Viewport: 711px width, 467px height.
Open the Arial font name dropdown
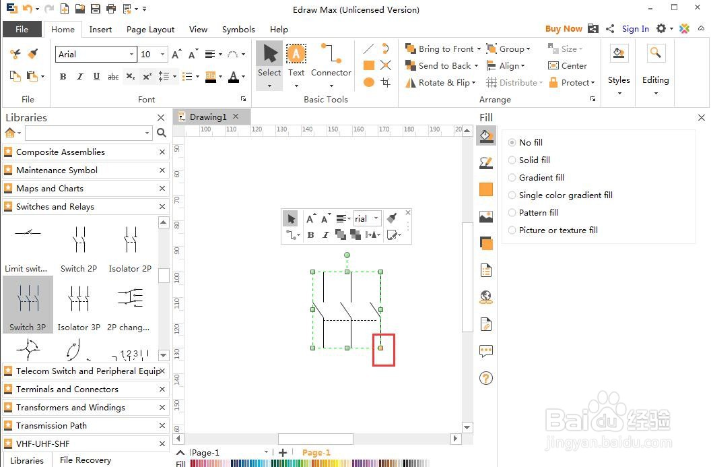point(131,55)
